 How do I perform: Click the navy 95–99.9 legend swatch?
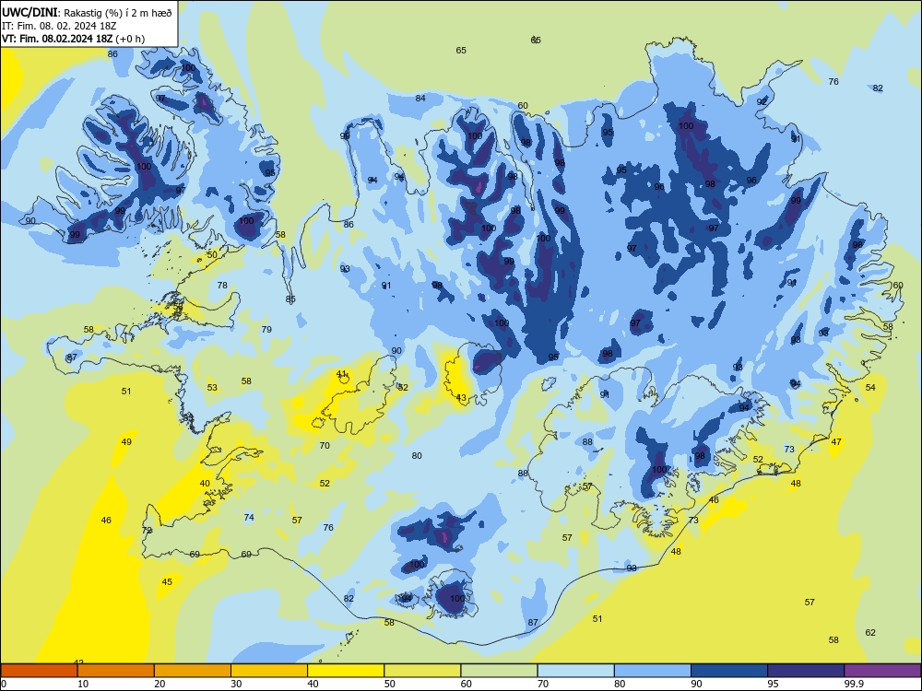pos(806,671)
